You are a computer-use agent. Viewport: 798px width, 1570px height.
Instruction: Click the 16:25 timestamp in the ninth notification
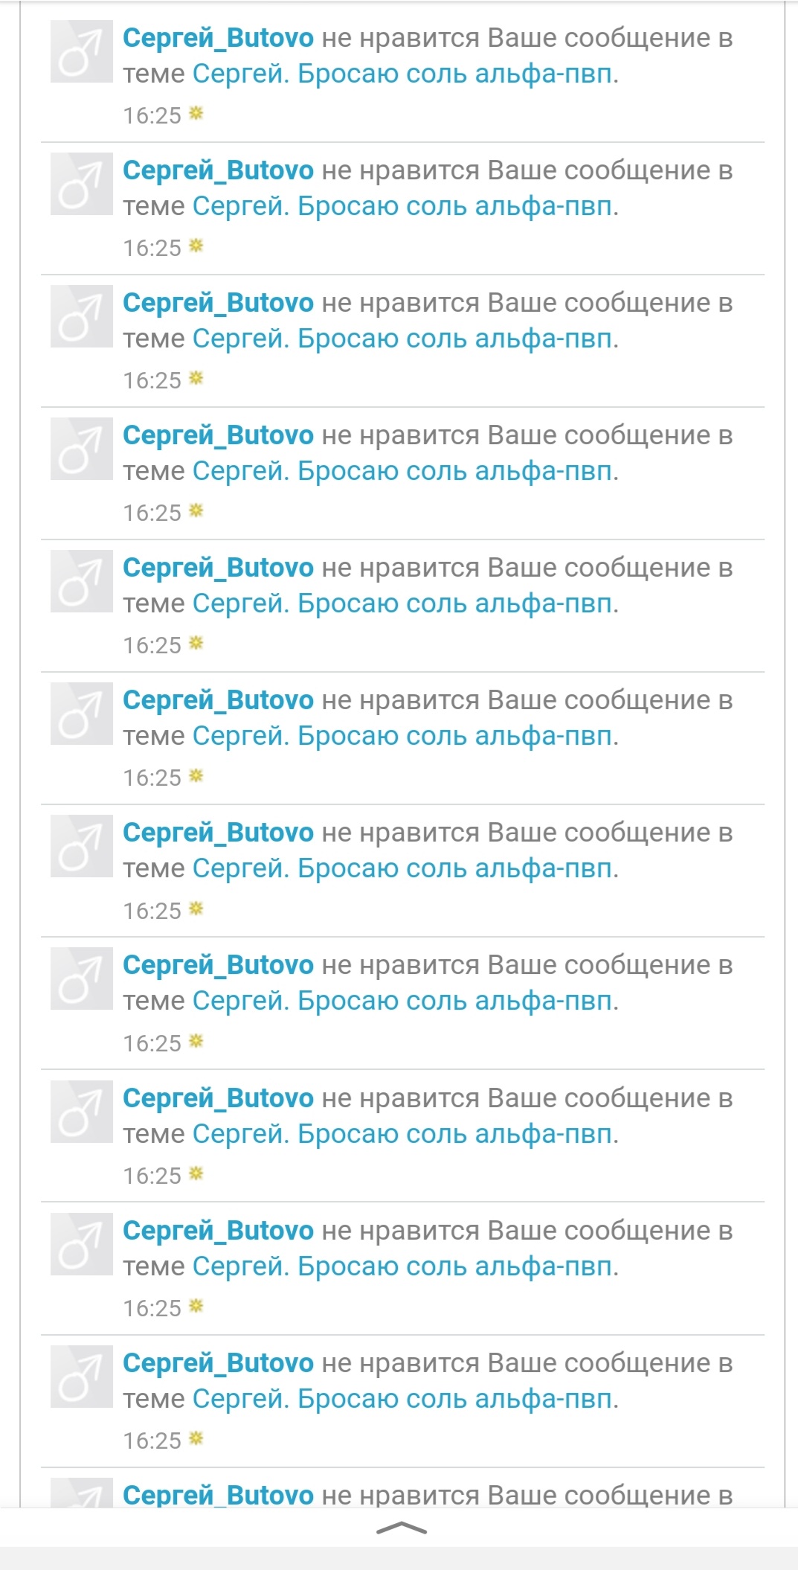click(x=152, y=1176)
